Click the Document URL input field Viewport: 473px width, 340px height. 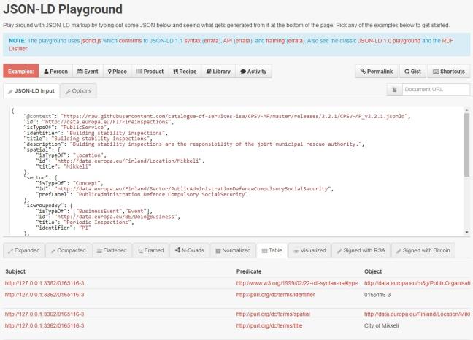click(x=437, y=90)
